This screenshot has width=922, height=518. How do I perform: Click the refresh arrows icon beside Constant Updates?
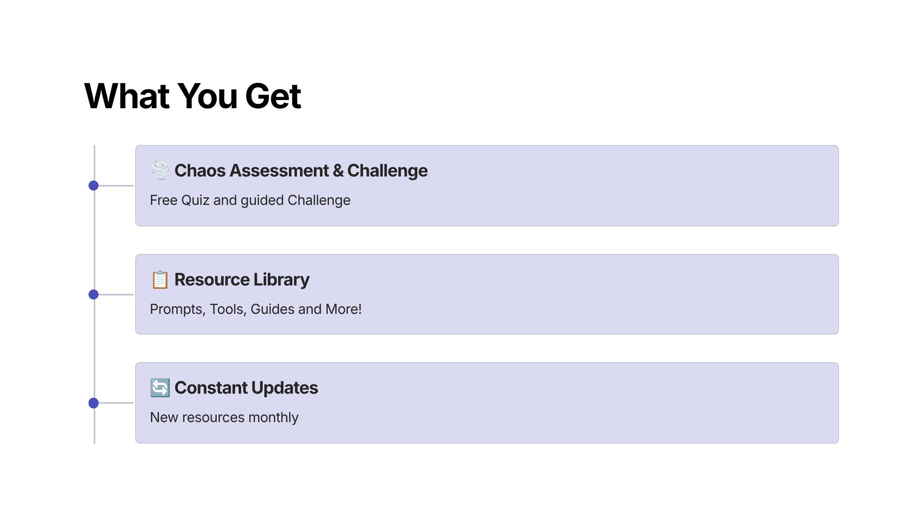[x=160, y=388]
